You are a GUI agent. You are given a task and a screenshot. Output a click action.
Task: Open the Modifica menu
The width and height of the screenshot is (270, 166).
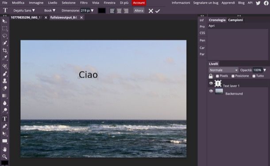coord(18,3)
